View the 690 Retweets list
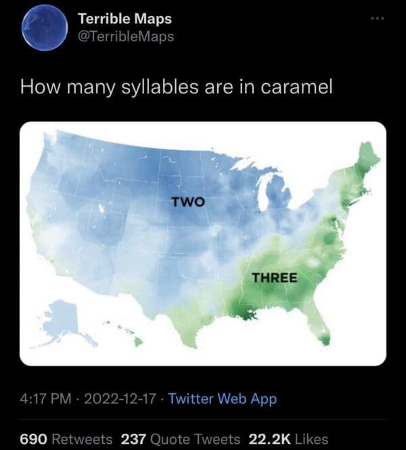This screenshot has height=450, width=406. click(x=66, y=438)
